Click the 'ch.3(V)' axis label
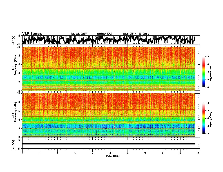This screenshot has width=223, height=172. coord(14,144)
